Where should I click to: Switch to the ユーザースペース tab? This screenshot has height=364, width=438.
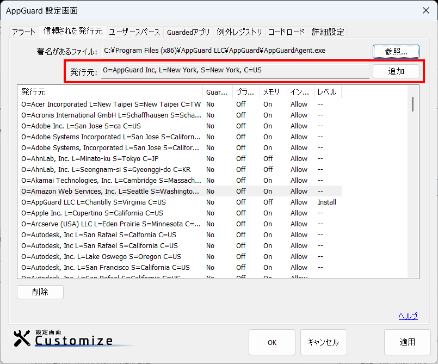[134, 32]
